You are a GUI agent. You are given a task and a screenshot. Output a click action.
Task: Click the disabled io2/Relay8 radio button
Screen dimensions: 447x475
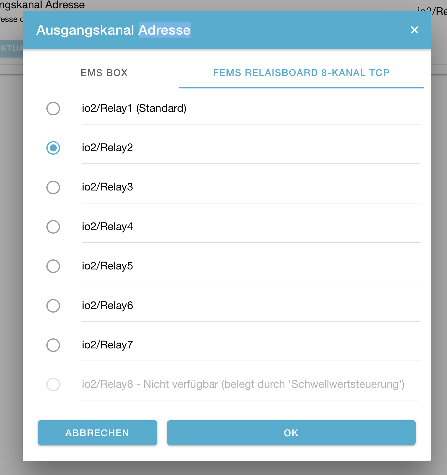click(53, 384)
